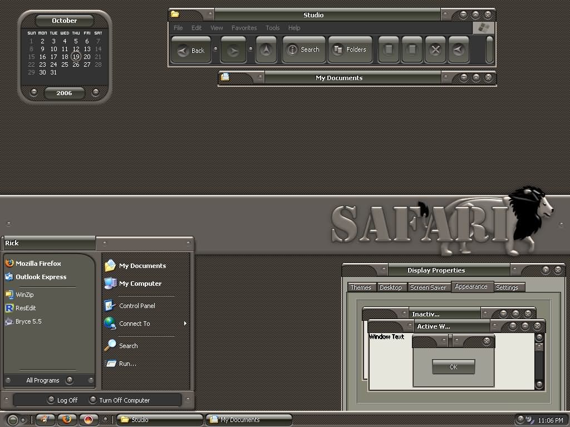Select date 25 on the calendar
The width and height of the screenshot is (570, 427).
point(65,64)
